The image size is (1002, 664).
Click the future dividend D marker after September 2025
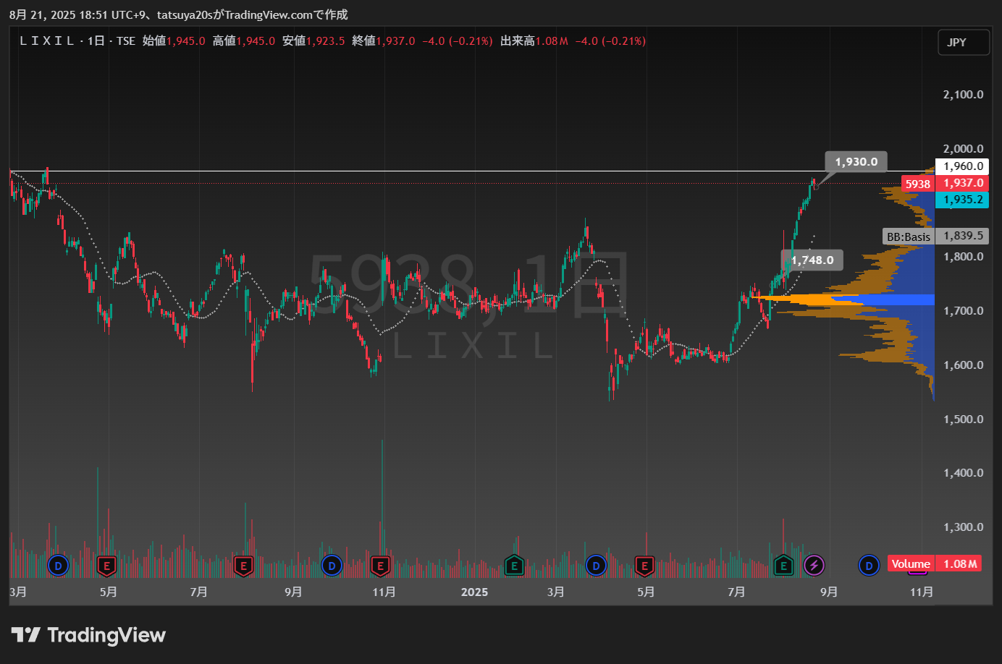pyautogui.click(x=869, y=566)
